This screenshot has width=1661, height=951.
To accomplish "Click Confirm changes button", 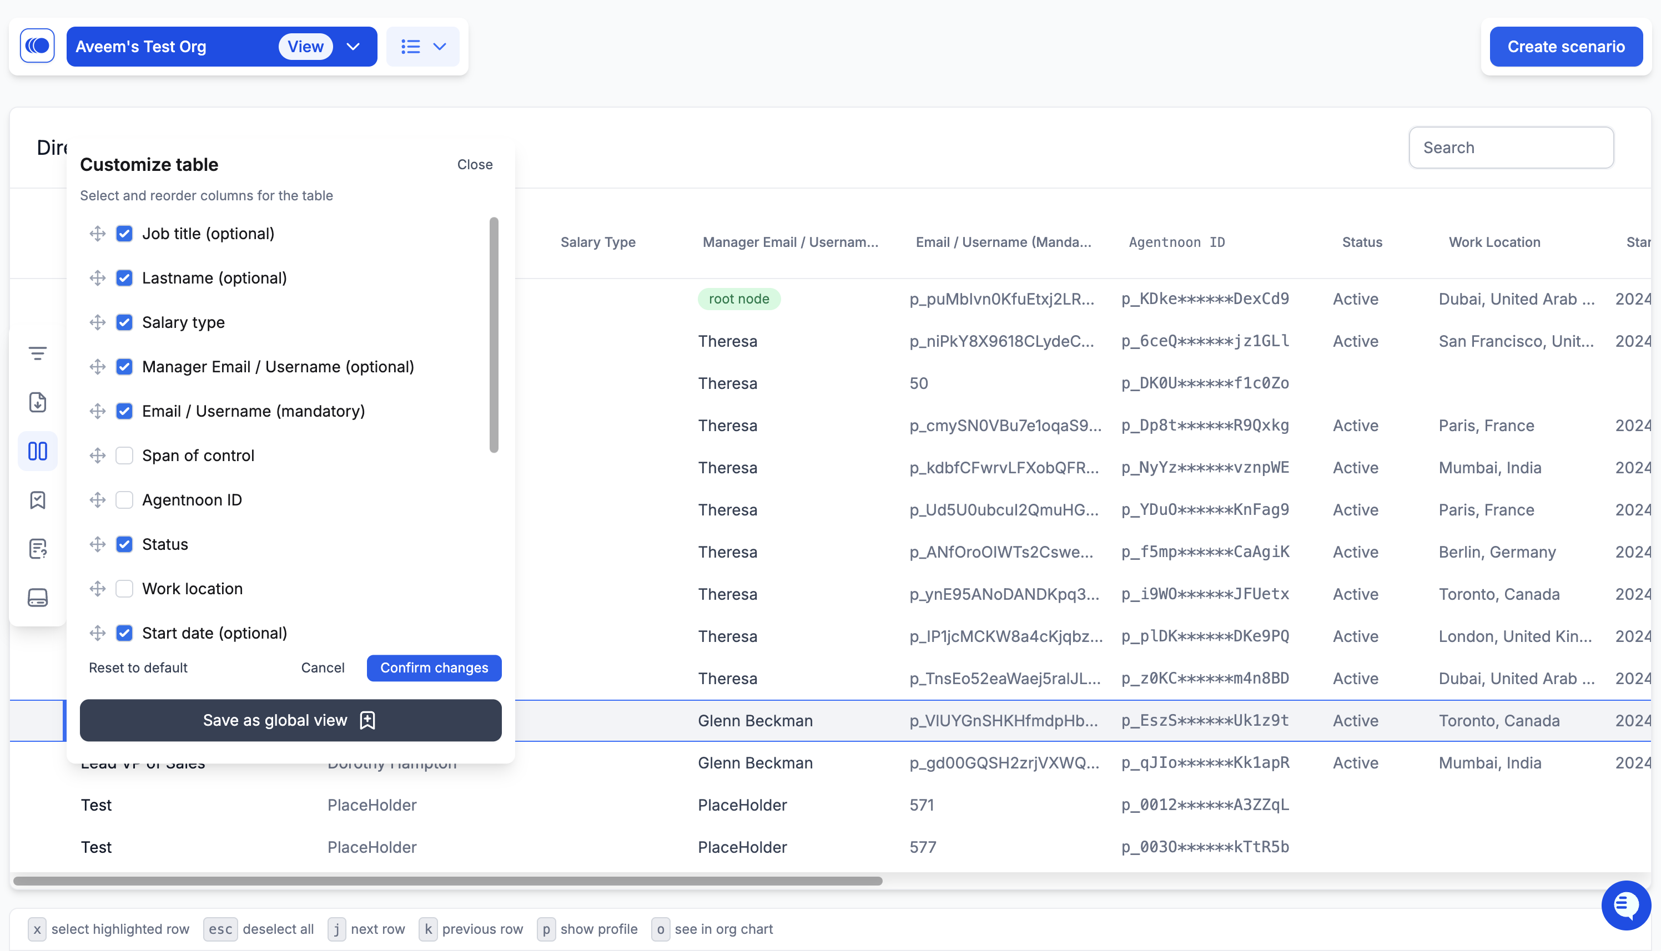I will (434, 667).
